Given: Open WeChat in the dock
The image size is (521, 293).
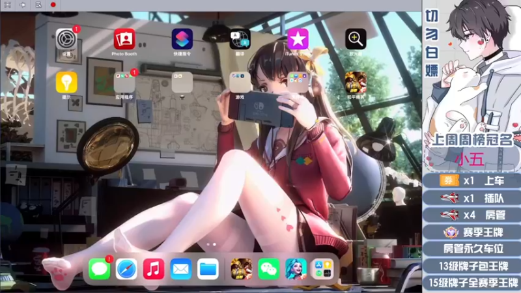Looking at the screenshot, I should 268,269.
